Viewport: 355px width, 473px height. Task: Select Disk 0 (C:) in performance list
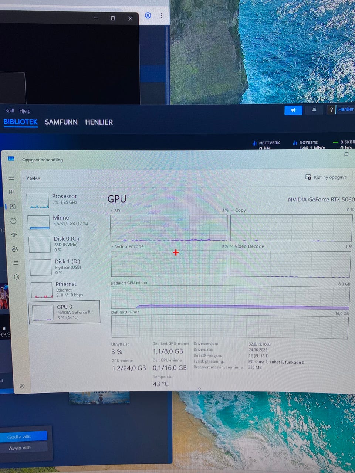click(x=63, y=244)
